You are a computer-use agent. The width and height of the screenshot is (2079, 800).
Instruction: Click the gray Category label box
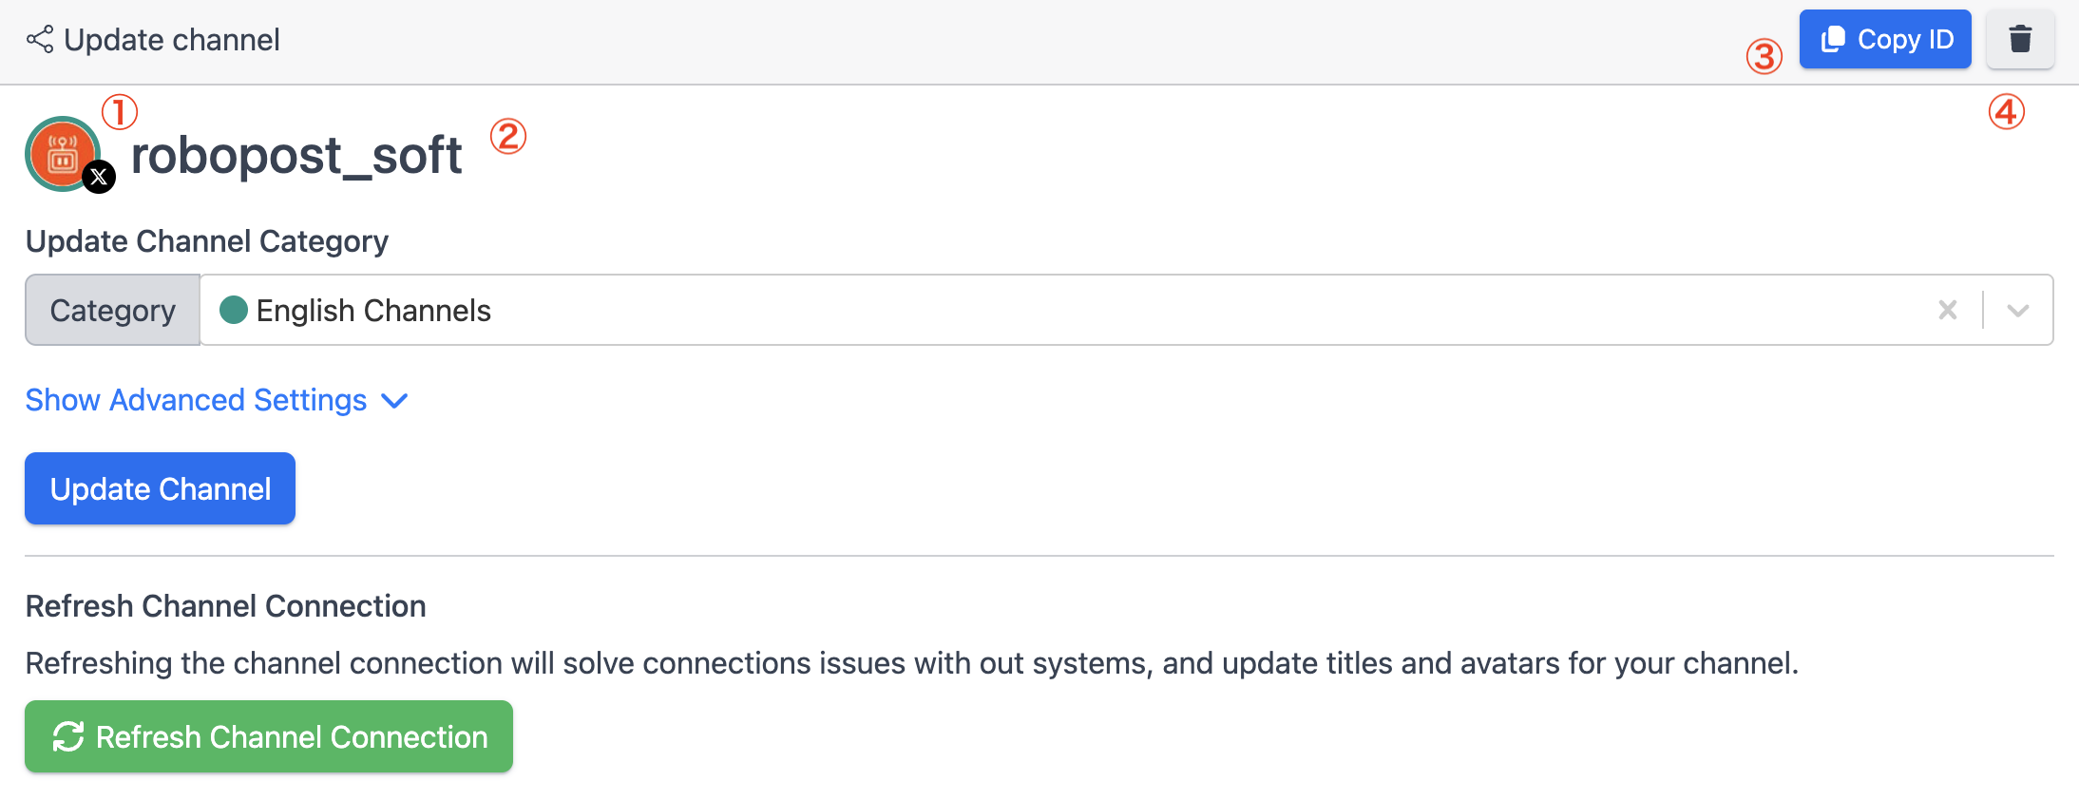[x=112, y=310]
